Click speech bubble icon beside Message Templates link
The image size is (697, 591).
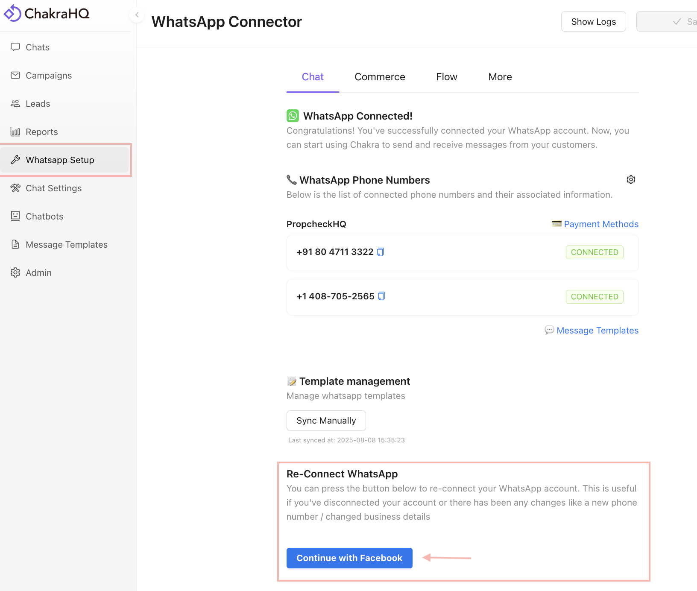pos(549,330)
